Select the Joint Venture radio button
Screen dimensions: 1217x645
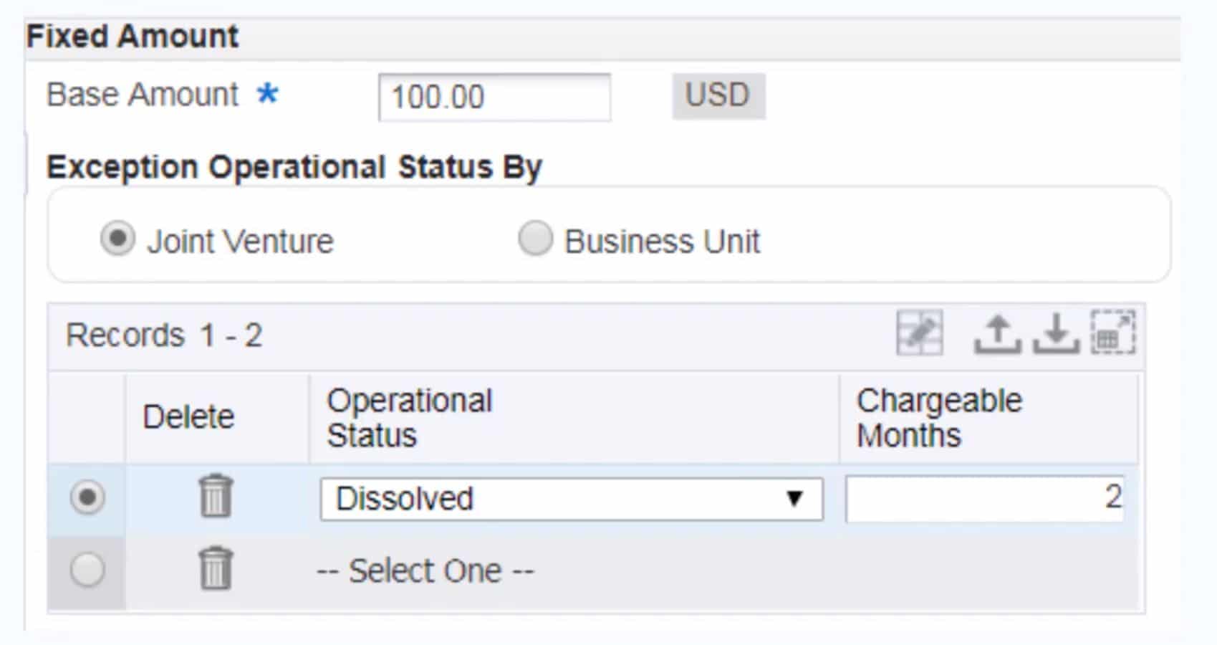click(117, 239)
